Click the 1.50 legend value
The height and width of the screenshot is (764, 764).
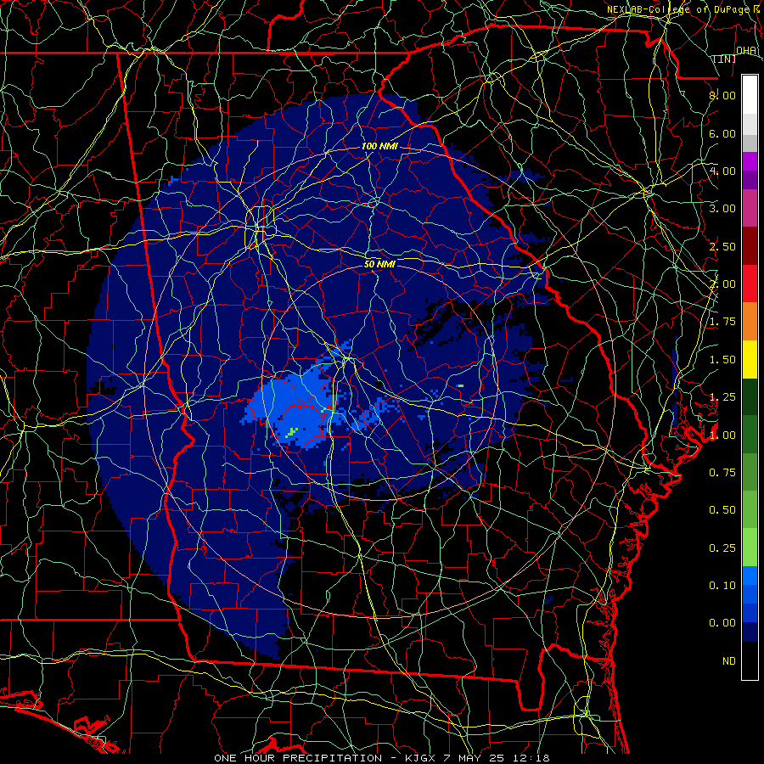(x=722, y=360)
